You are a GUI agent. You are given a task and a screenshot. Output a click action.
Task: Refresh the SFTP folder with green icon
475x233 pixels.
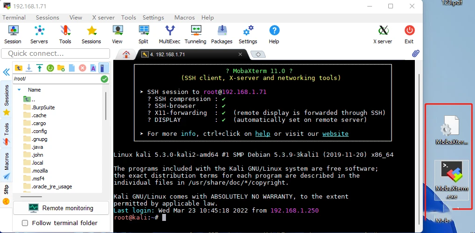50,68
